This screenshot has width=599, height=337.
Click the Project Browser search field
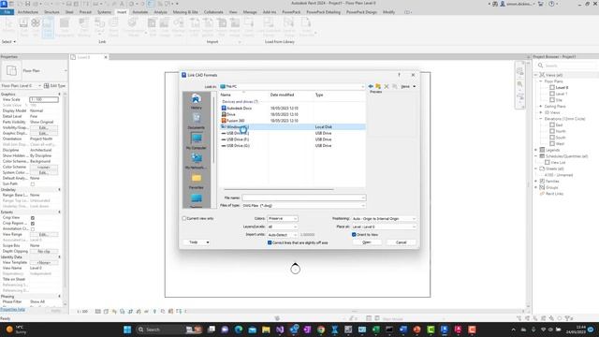pyautogui.click(x=567, y=66)
